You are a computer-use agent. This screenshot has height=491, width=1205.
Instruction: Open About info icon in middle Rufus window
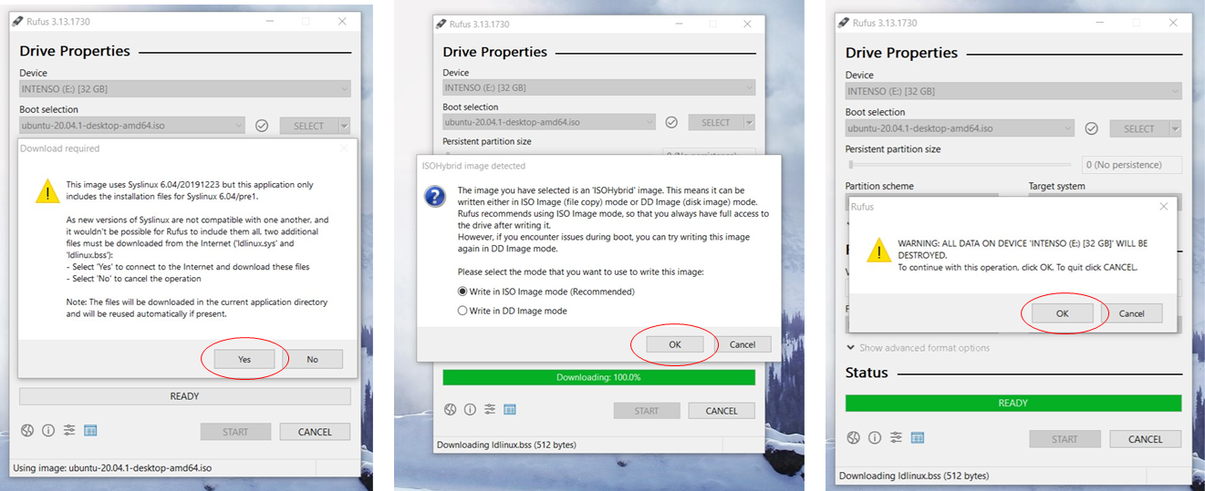(x=470, y=410)
